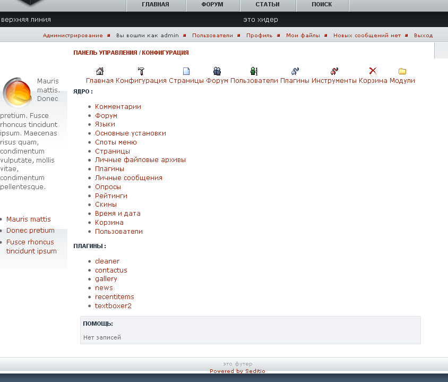
Task: Open the hammer icon for Конфигурация
Action: [141, 71]
